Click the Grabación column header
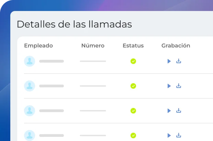The width and height of the screenshot is (213, 141). pyautogui.click(x=176, y=46)
